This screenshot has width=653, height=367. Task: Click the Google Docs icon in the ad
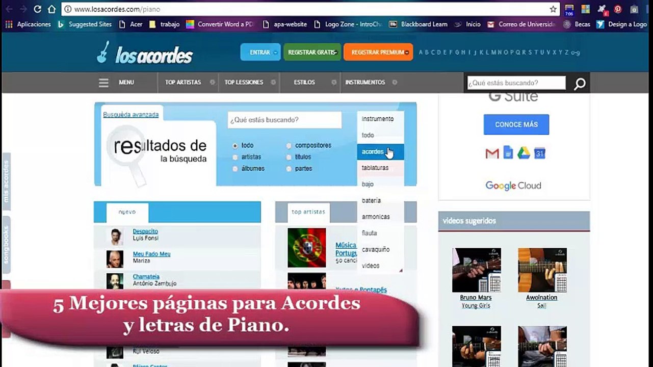point(508,152)
